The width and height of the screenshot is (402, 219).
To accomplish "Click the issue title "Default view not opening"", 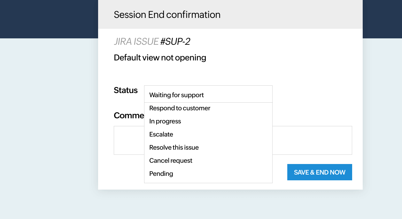I will coord(160,58).
